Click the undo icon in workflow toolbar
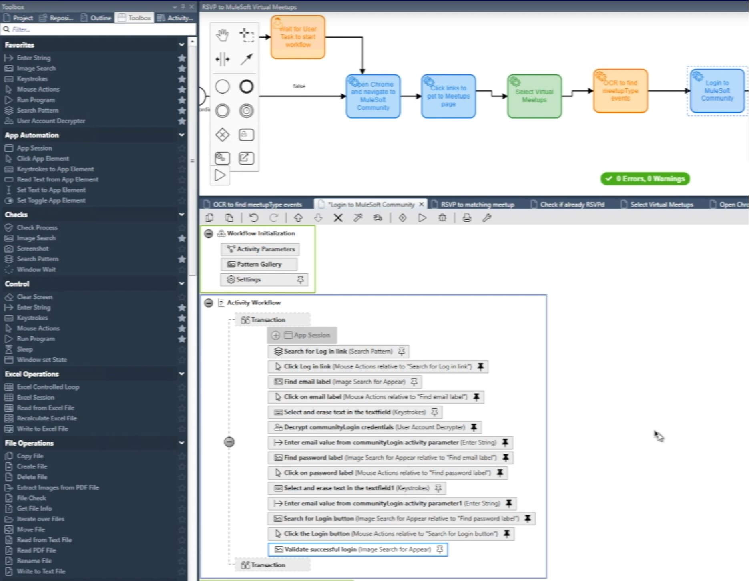The height and width of the screenshot is (581, 749). pyautogui.click(x=253, y=218)
